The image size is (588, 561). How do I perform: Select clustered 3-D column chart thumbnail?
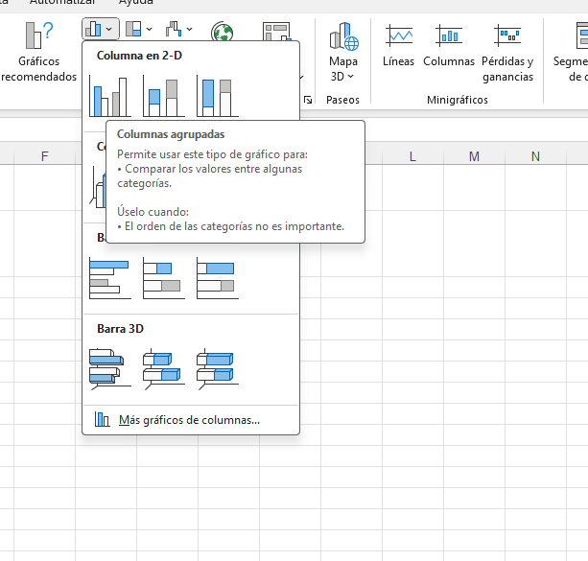click(x=98, y=187)
